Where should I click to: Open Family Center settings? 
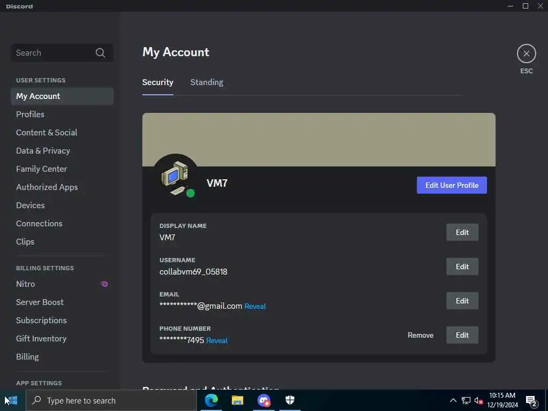(x=62, y=169)
